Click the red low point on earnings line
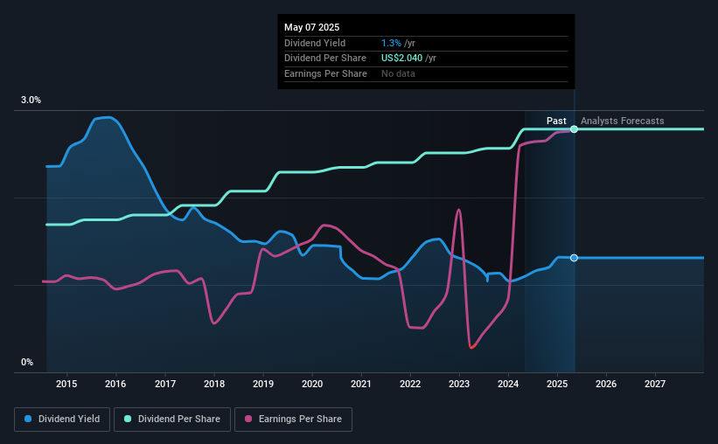The height and width of the screenshot is (444, 718). (x=472, y=346)
